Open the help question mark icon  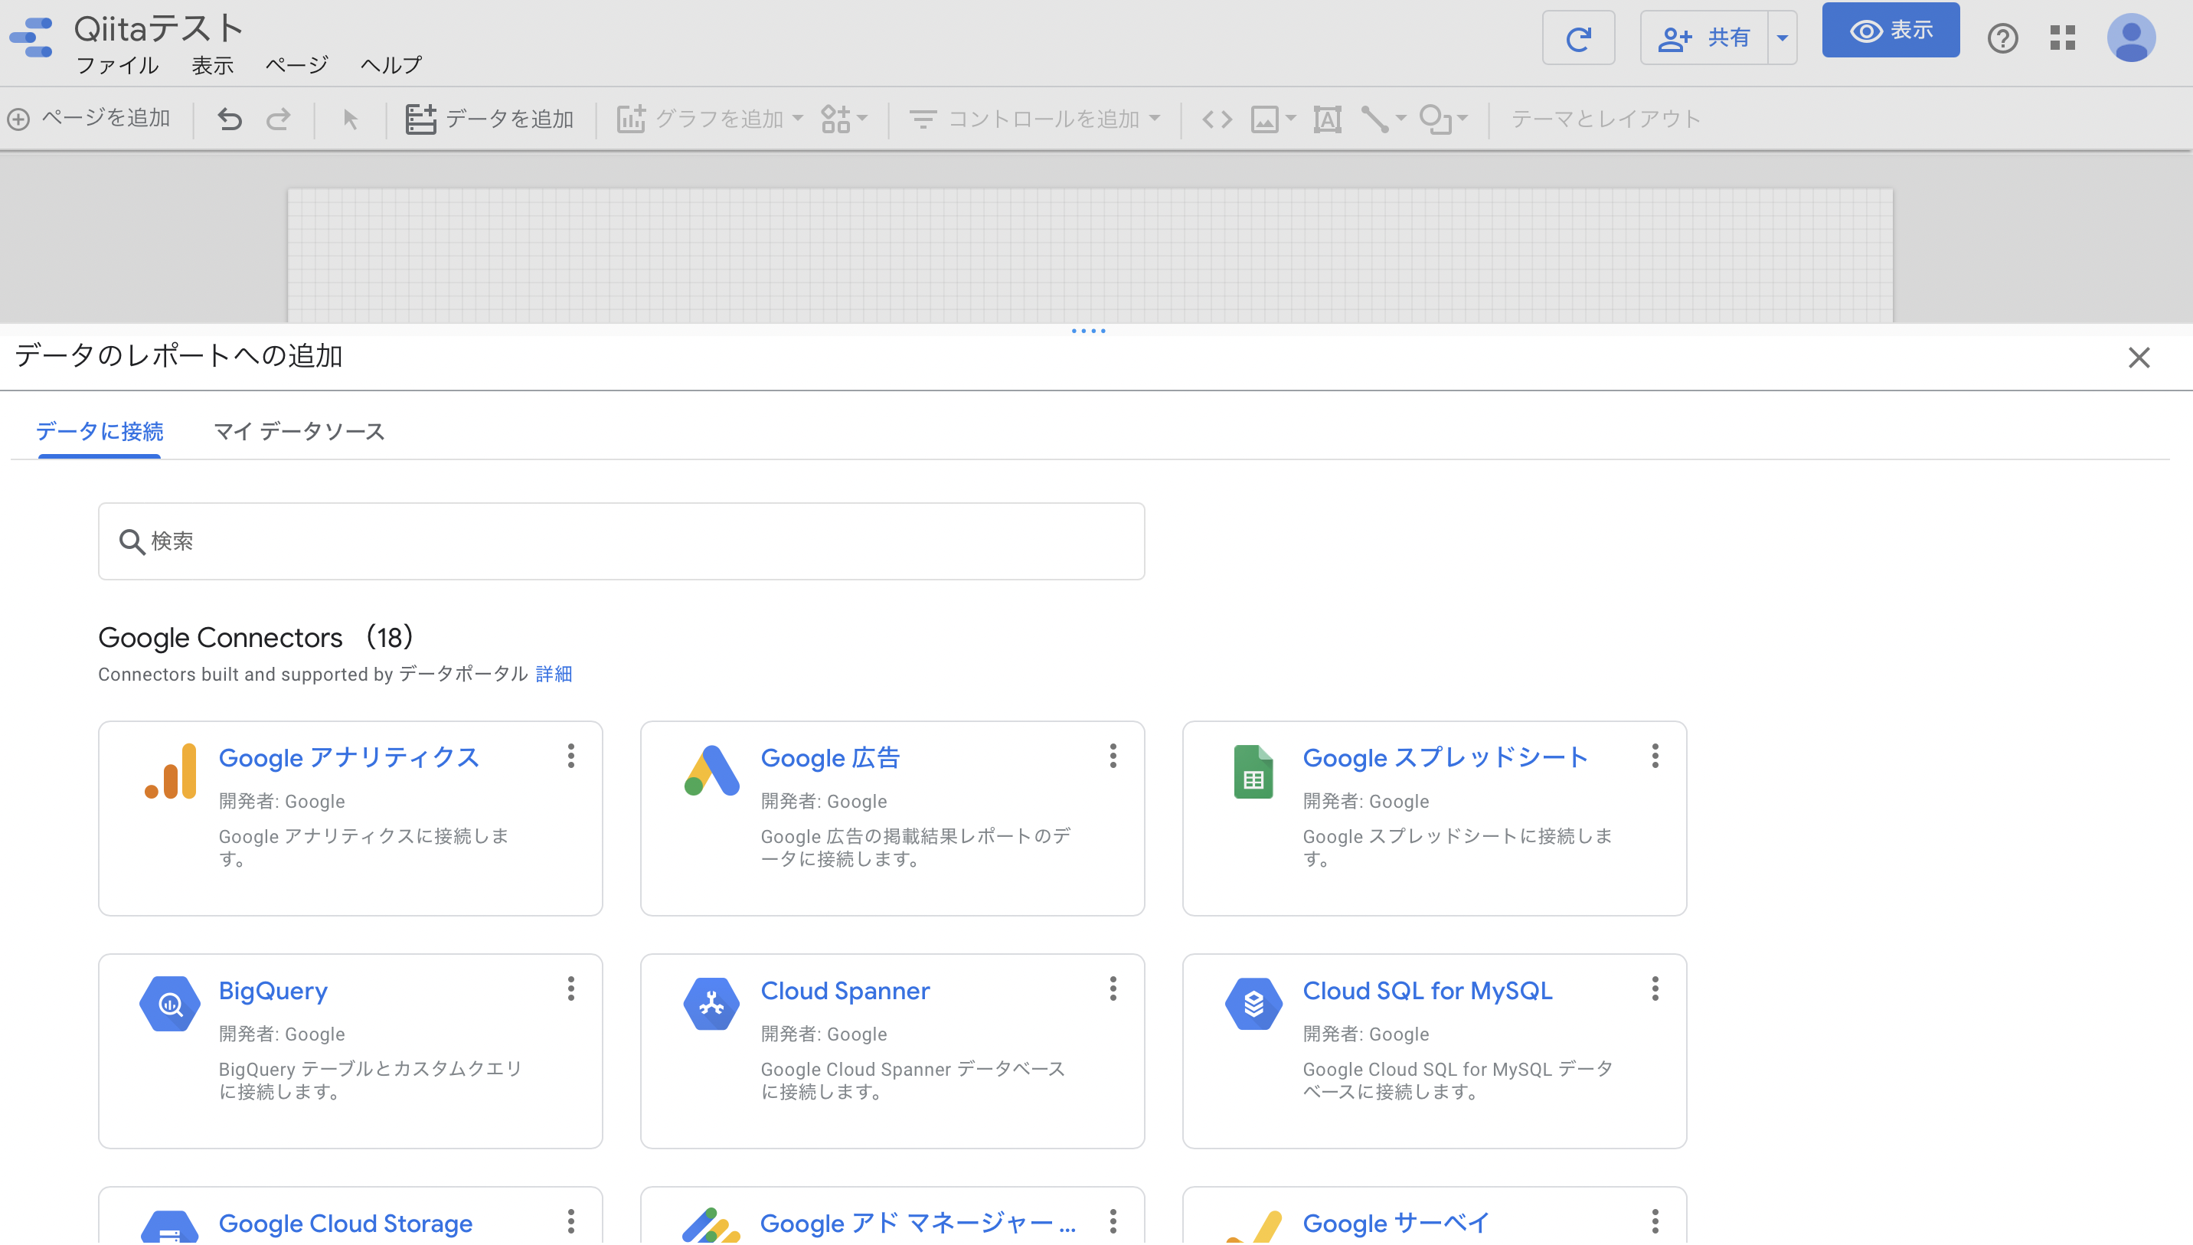(2002, 38)
